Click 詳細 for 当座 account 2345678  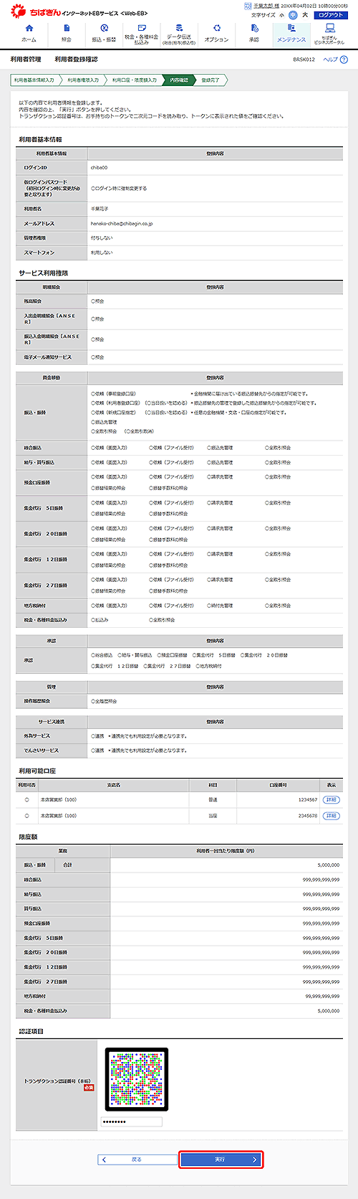click(x=331, y=816)
